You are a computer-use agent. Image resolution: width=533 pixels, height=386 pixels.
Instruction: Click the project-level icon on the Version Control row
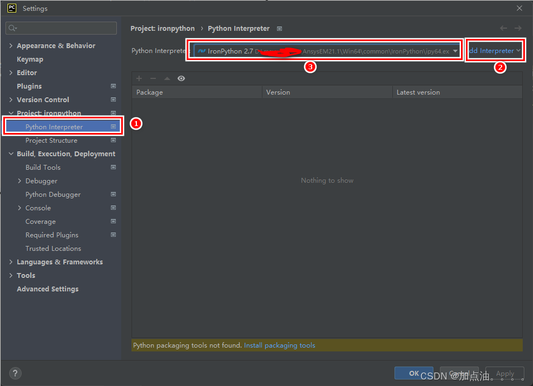tap(113, 100)
